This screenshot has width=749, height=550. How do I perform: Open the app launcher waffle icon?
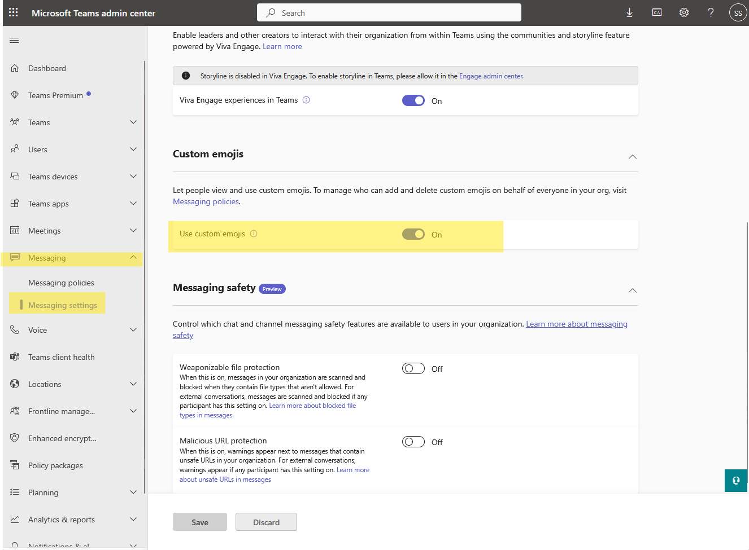click(x=14, y=12)
